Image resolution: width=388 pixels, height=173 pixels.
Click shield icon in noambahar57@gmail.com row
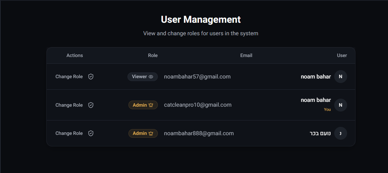coord(91,77)
